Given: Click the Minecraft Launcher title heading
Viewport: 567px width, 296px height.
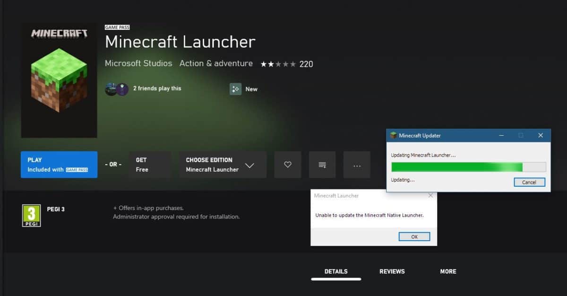Looking at the screenshot, I should click(180, 42).
